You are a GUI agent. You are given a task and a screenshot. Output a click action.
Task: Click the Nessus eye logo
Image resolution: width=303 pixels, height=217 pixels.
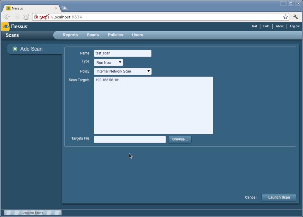pos(5,26)
